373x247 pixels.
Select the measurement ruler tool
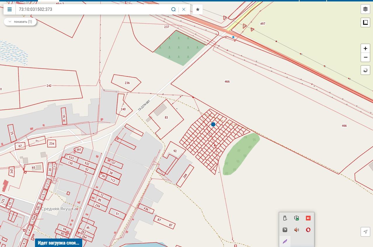click(365, 22)
